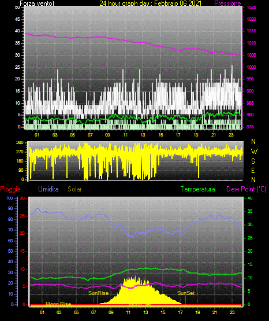Image resolution: width=269 pixels, height=321 pixels.
Task: Click the '50' humidity axis value
Action: 10,251
